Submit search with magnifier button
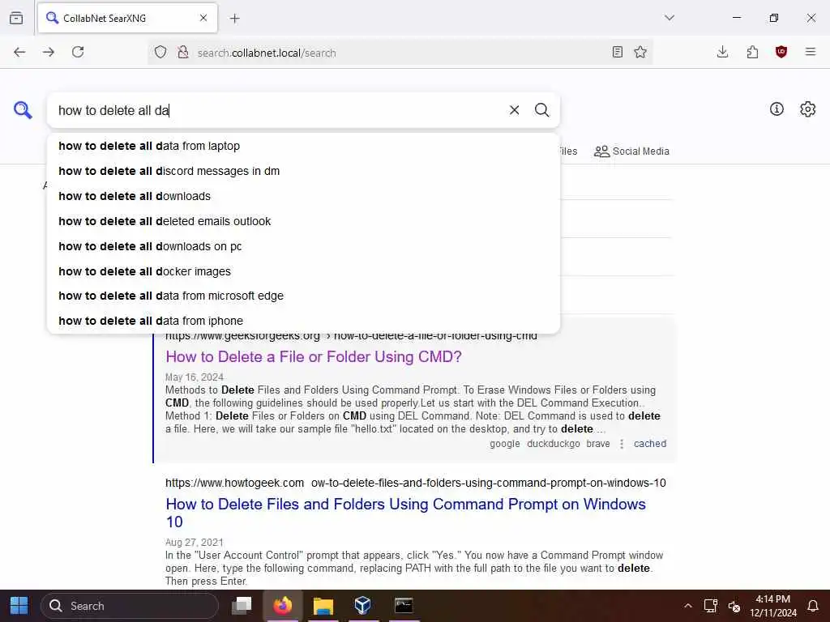The image size is (830, 622). point(541,110)
